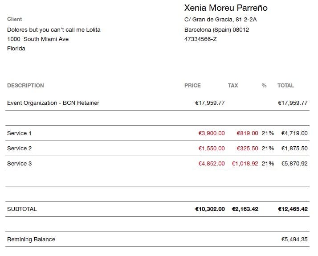
Task: Select the 1000 South Miami Ave address
Action: (38, 39)
